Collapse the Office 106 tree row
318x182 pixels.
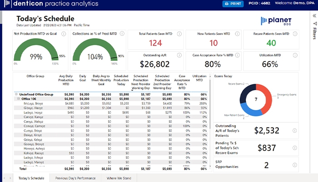(x=19, y=99)
